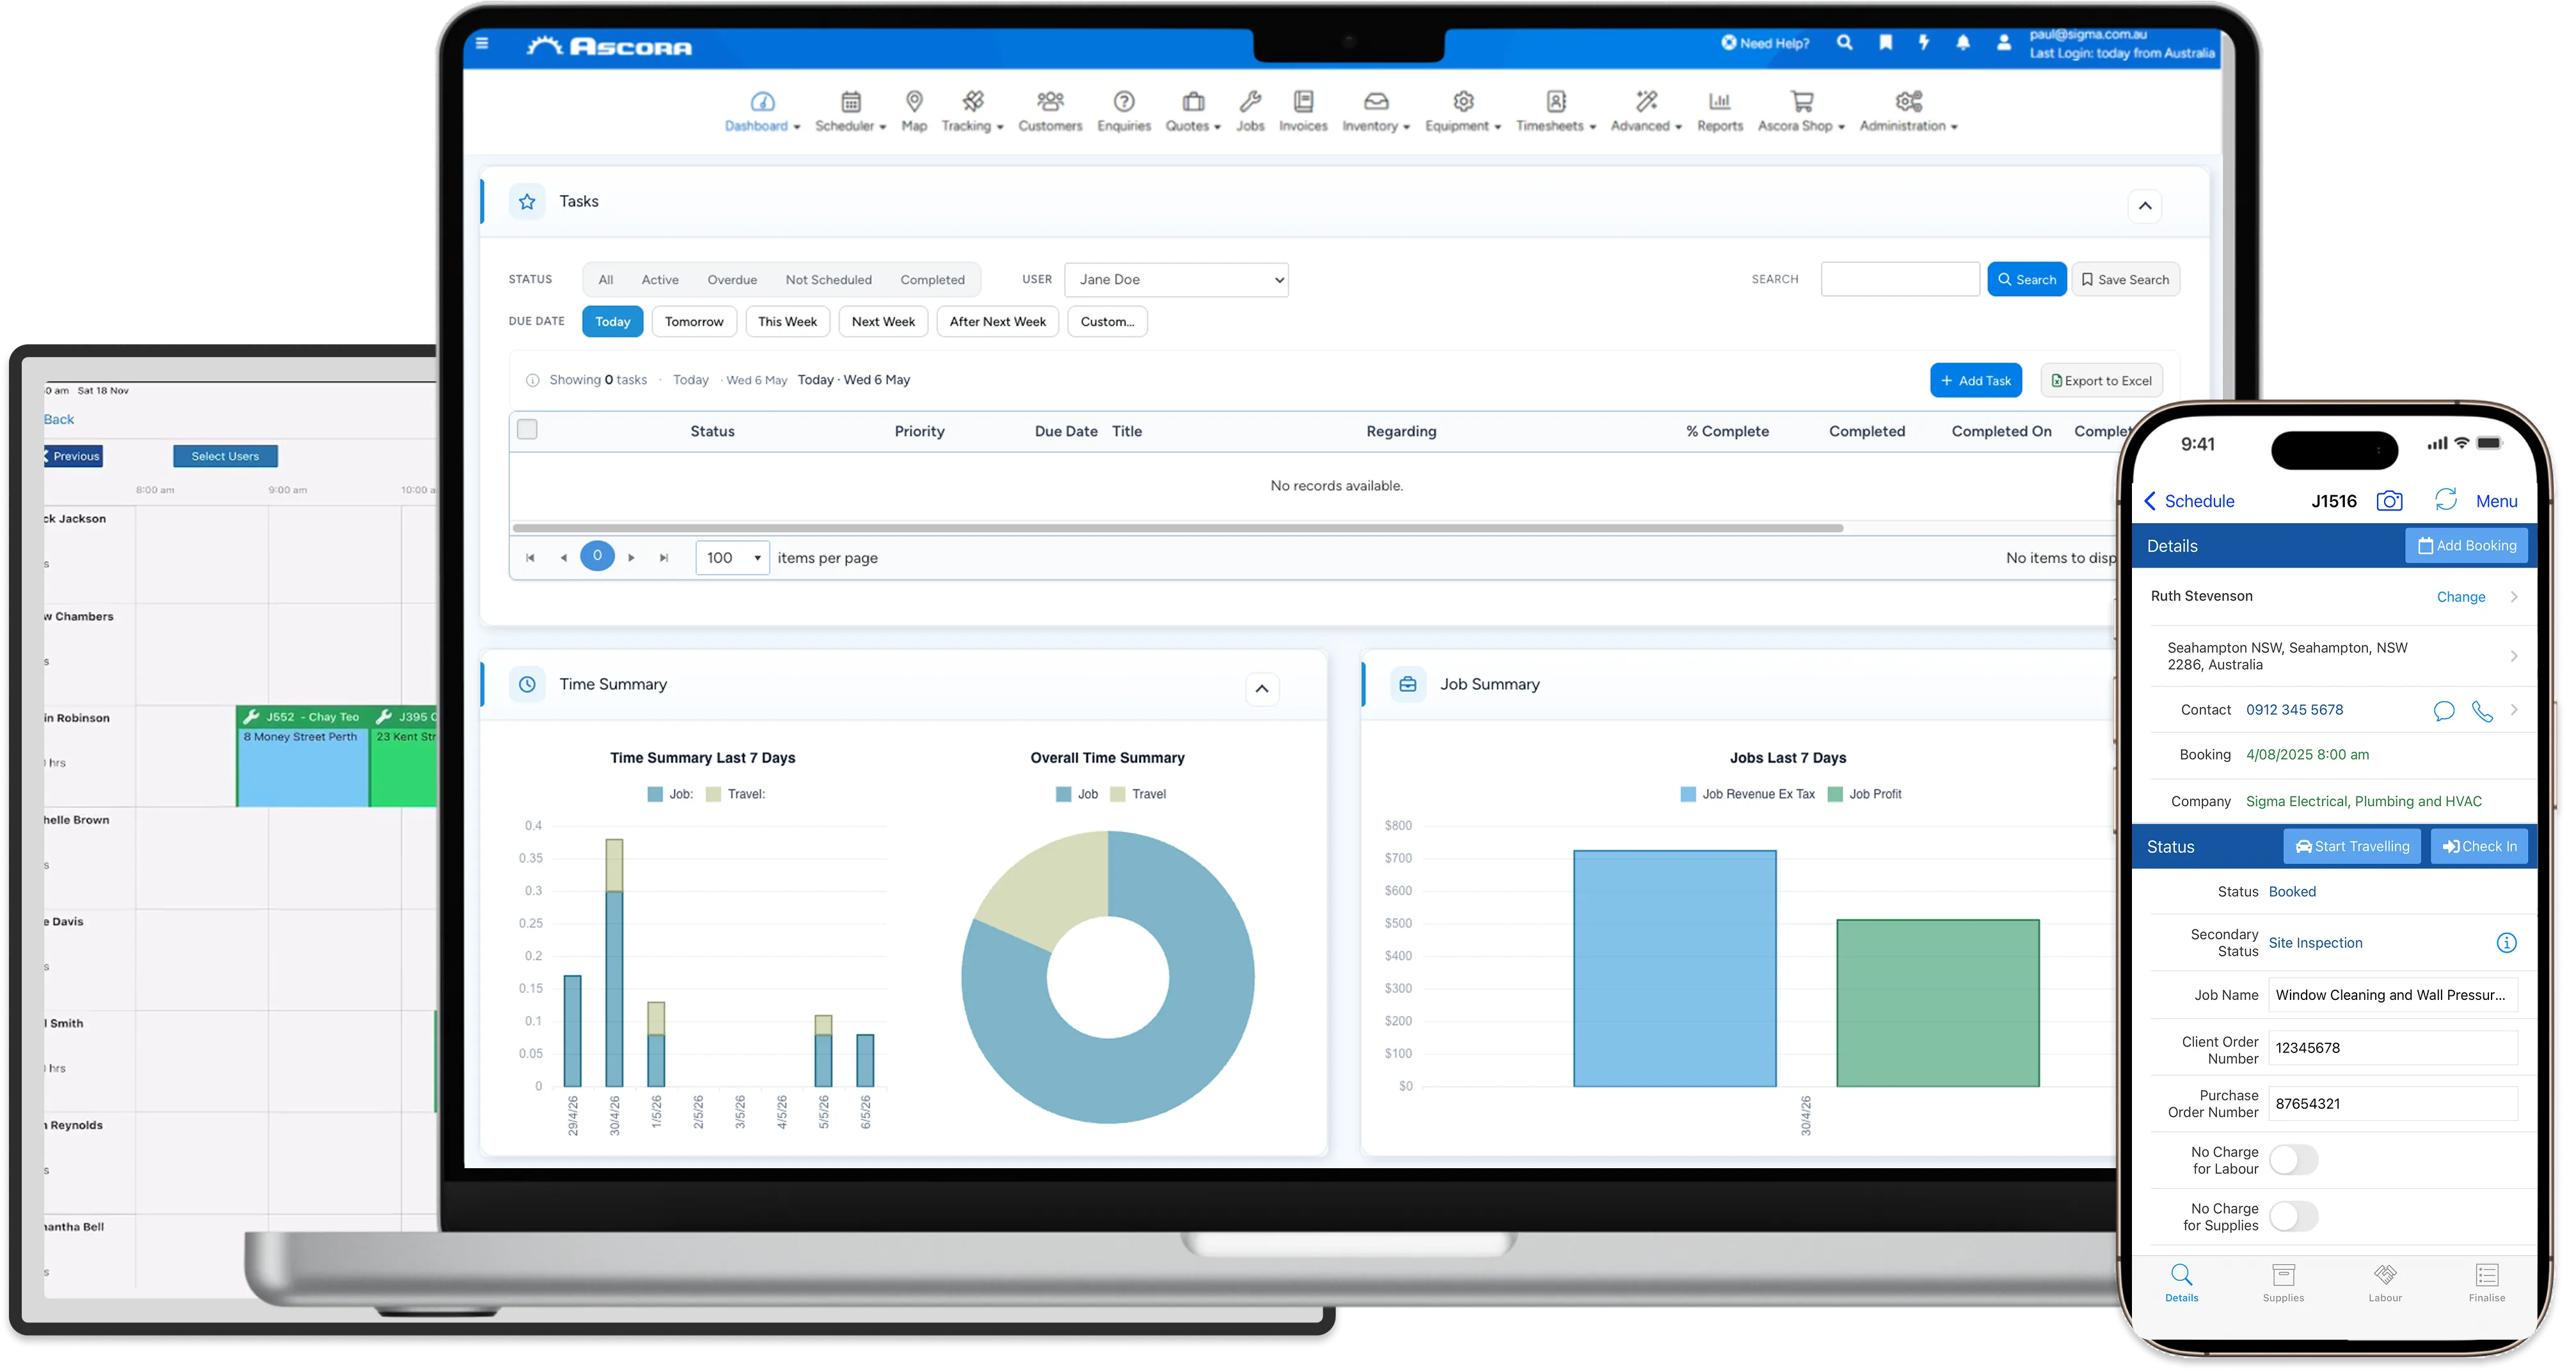The width and height of the screenshot is (2576, 1371).
Task: Tap Start Travelling on the phone
Action: click(2352, 847)
